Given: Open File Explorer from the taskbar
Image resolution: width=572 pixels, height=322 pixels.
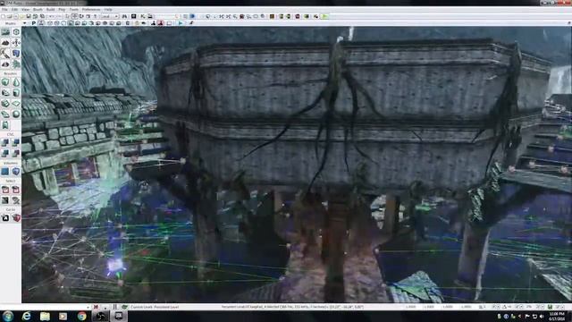Looking at the screenshot, I should (x=45, y=316).
